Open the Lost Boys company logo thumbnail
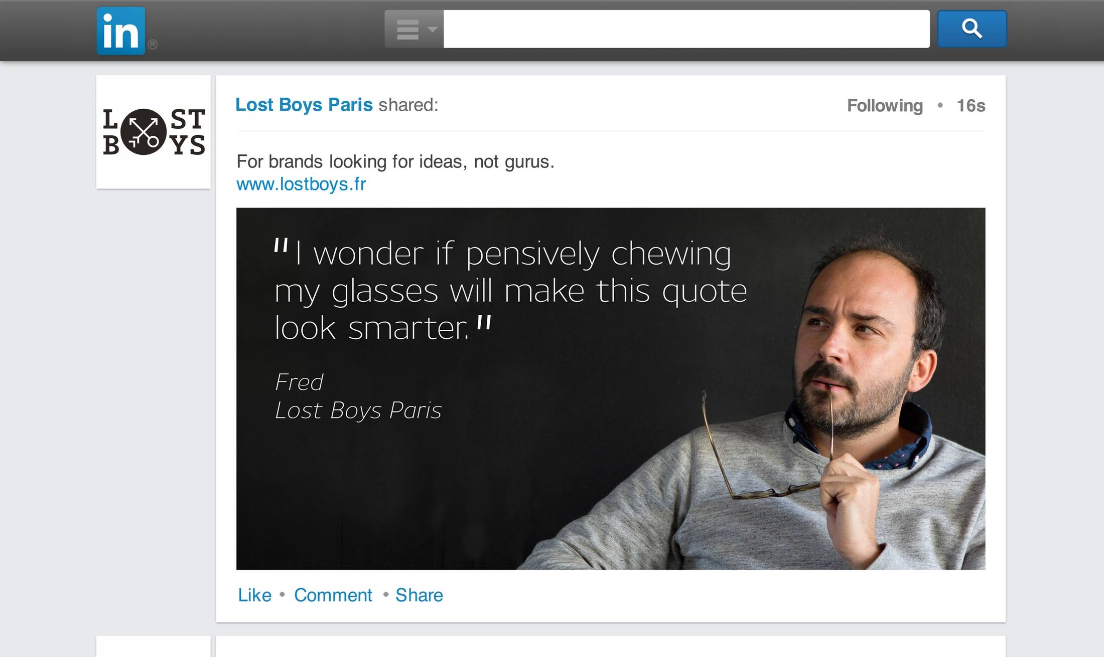Screen dimensions: 1104x657 pos(154,132)
